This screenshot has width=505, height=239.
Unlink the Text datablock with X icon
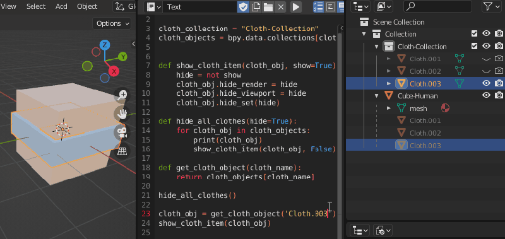[x=281, y=7]
